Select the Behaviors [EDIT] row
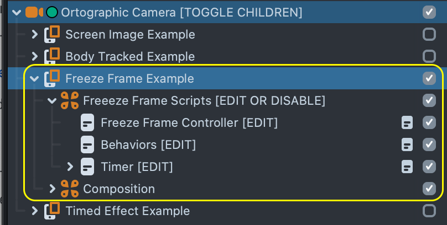Image resolution: width=447 pixels, height=225 pixels. click(148, 144)
